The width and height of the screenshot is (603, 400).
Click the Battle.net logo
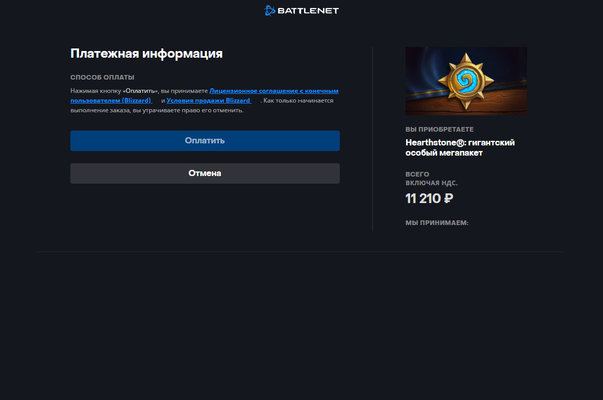point(301,11)
